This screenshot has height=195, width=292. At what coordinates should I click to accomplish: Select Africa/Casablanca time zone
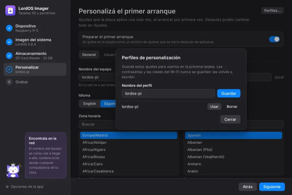coord(128,171)
